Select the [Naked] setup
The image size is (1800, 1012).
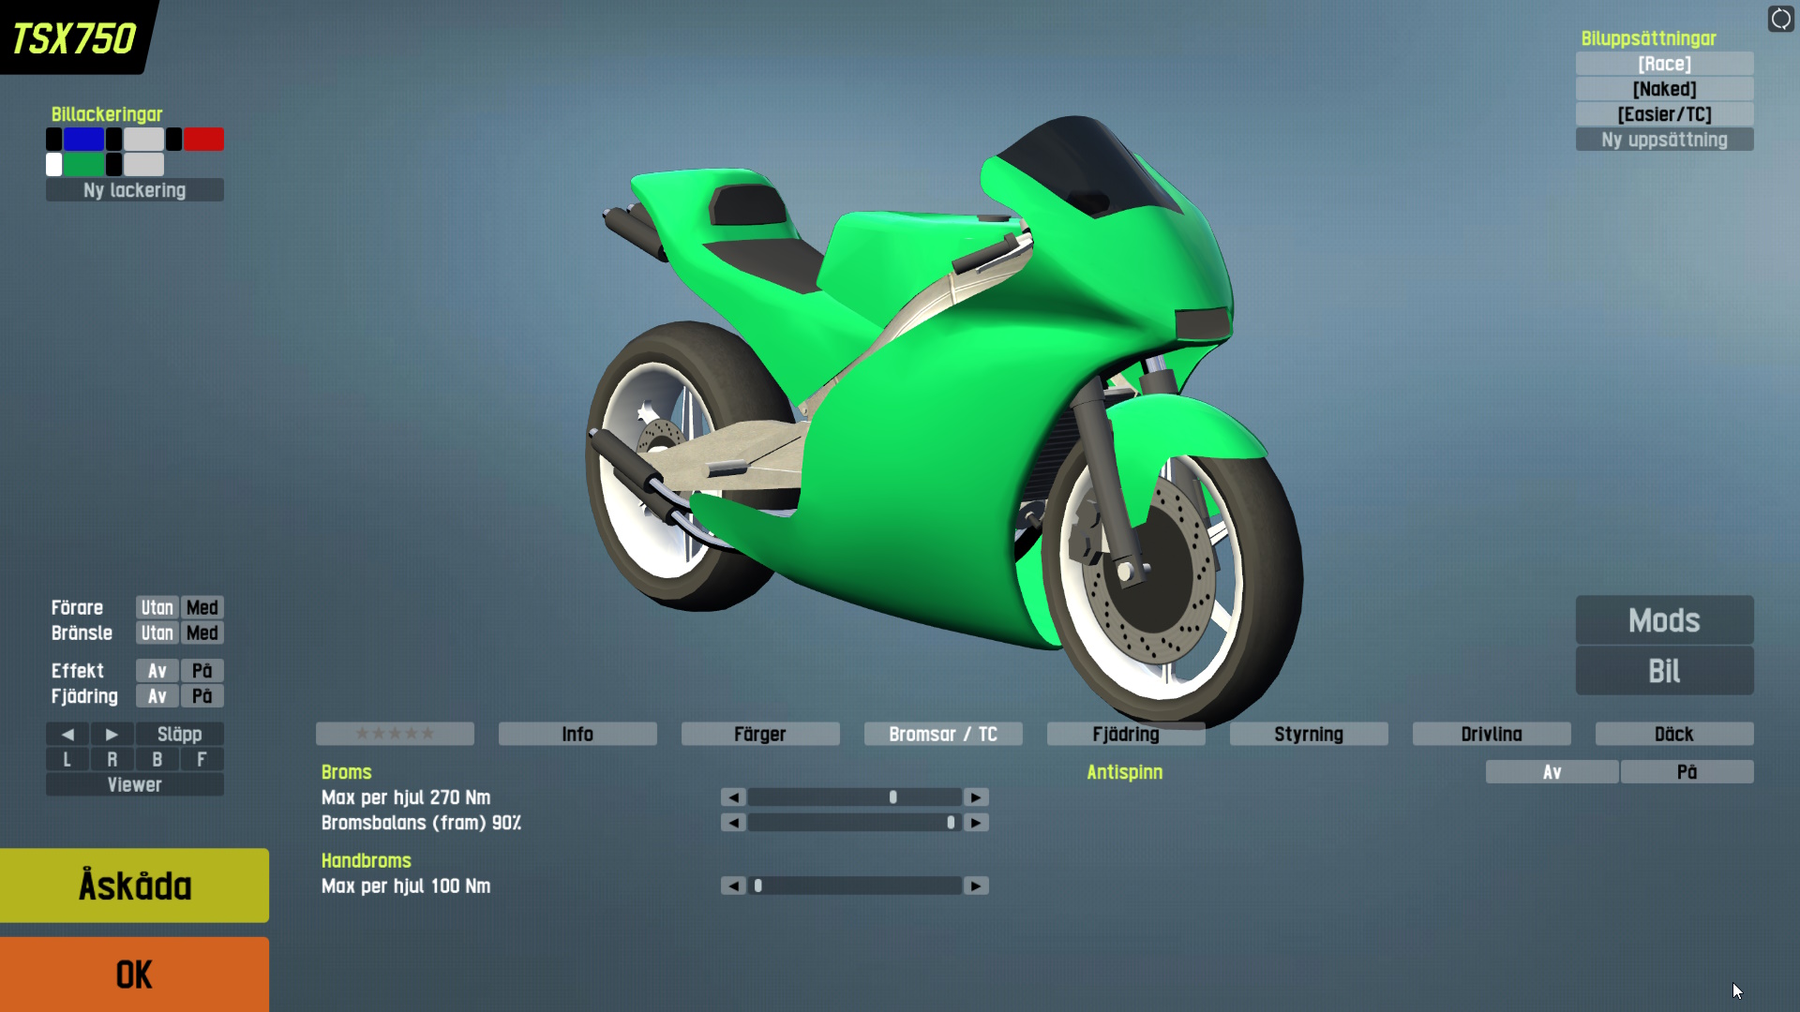point(1664,89)
